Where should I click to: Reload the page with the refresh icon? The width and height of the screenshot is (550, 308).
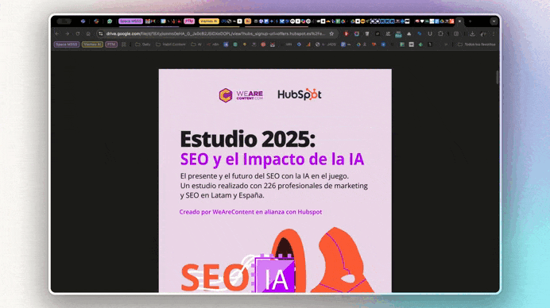[78, 33]
